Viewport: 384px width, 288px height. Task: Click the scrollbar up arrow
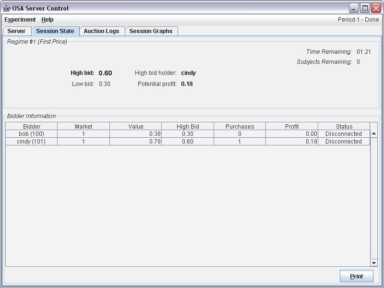(x=374, y=134)
